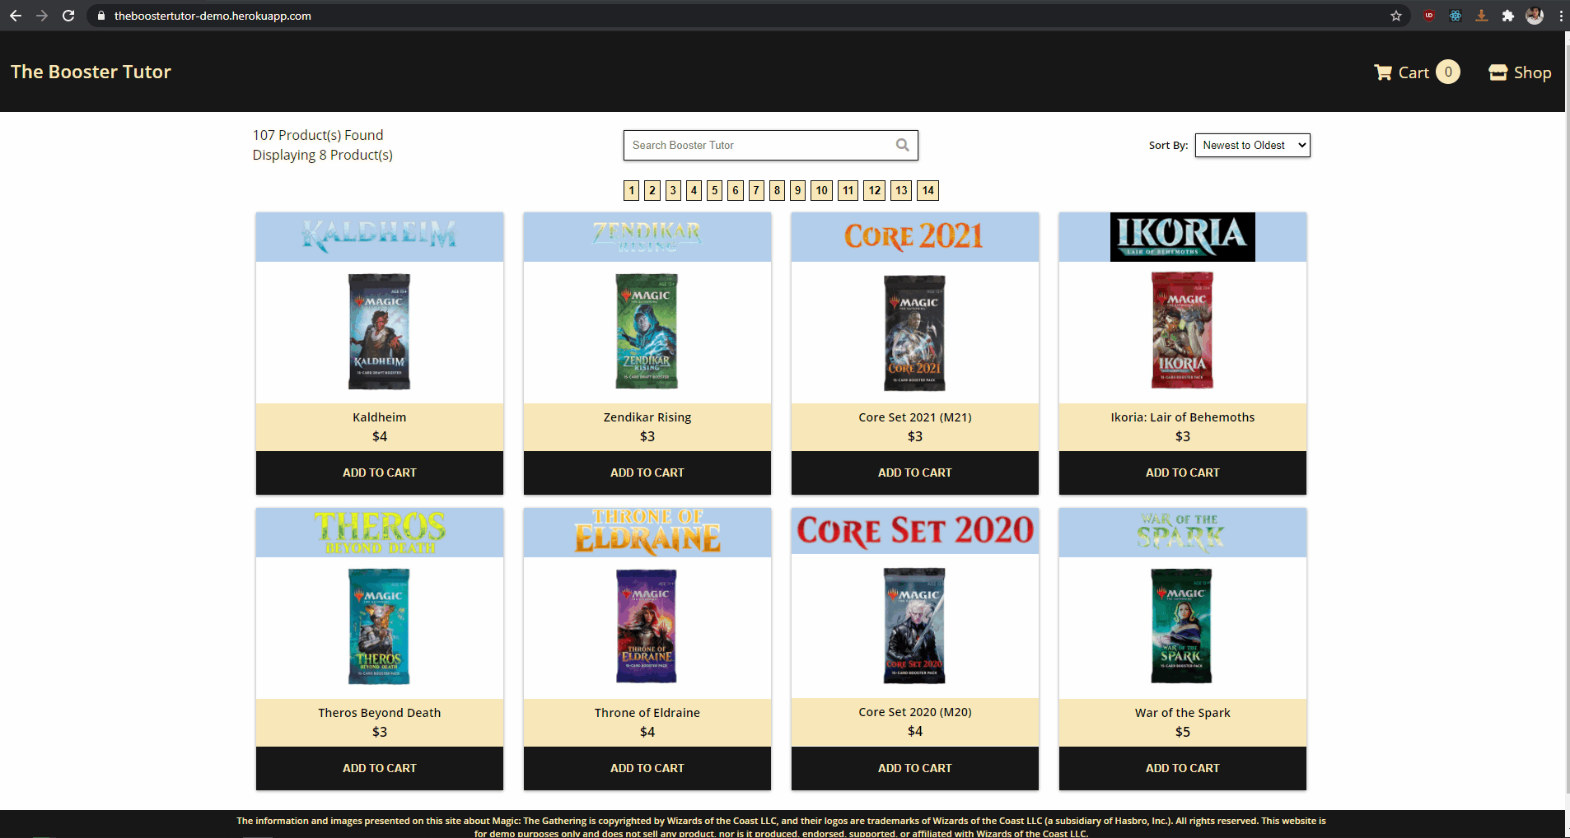Image resolution: width=1570 pixels, height=838 pixels.
Task: Click the War of the Spark pack image
Action: pyautogui.click(x=1181, y=626)
